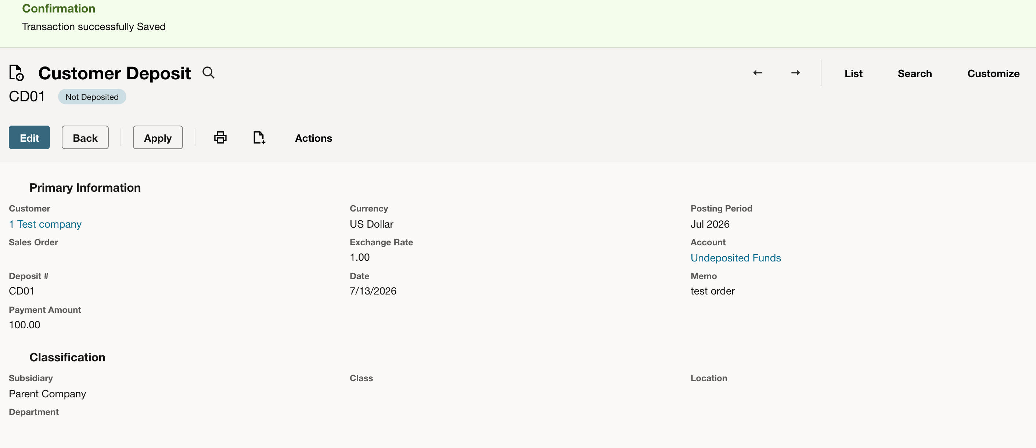This screenshot has height=448, width=1036.
Task: Open the Undeposited Funds account link
Action: 735,258
